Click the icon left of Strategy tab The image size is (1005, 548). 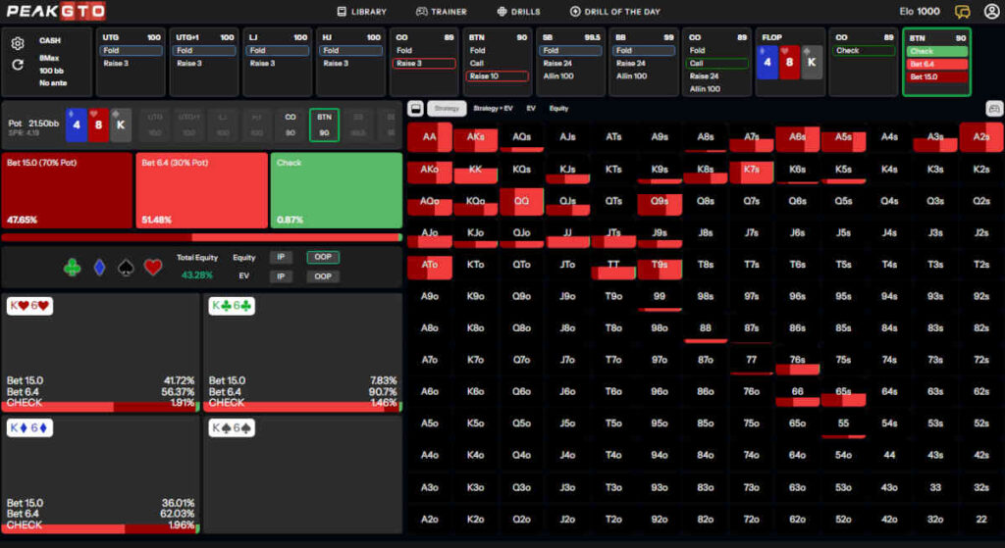pos(415,109)
